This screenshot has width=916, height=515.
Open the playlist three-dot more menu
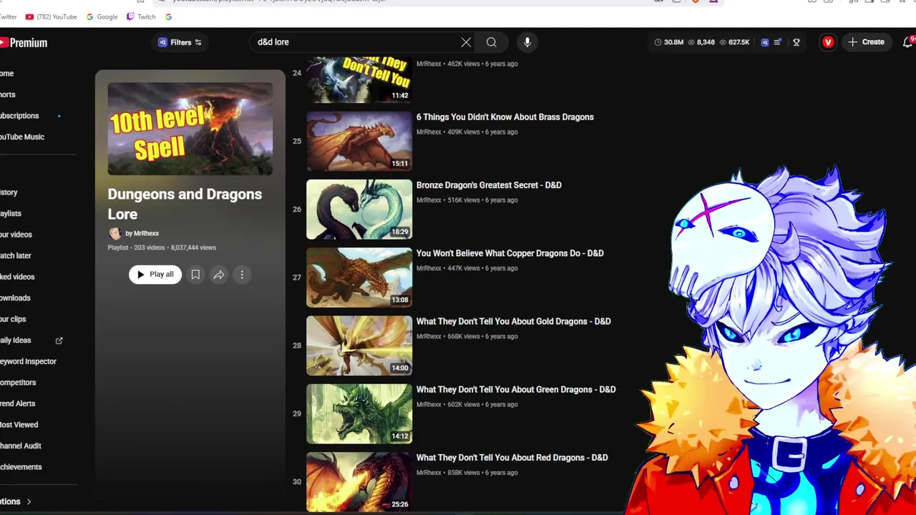242,275
